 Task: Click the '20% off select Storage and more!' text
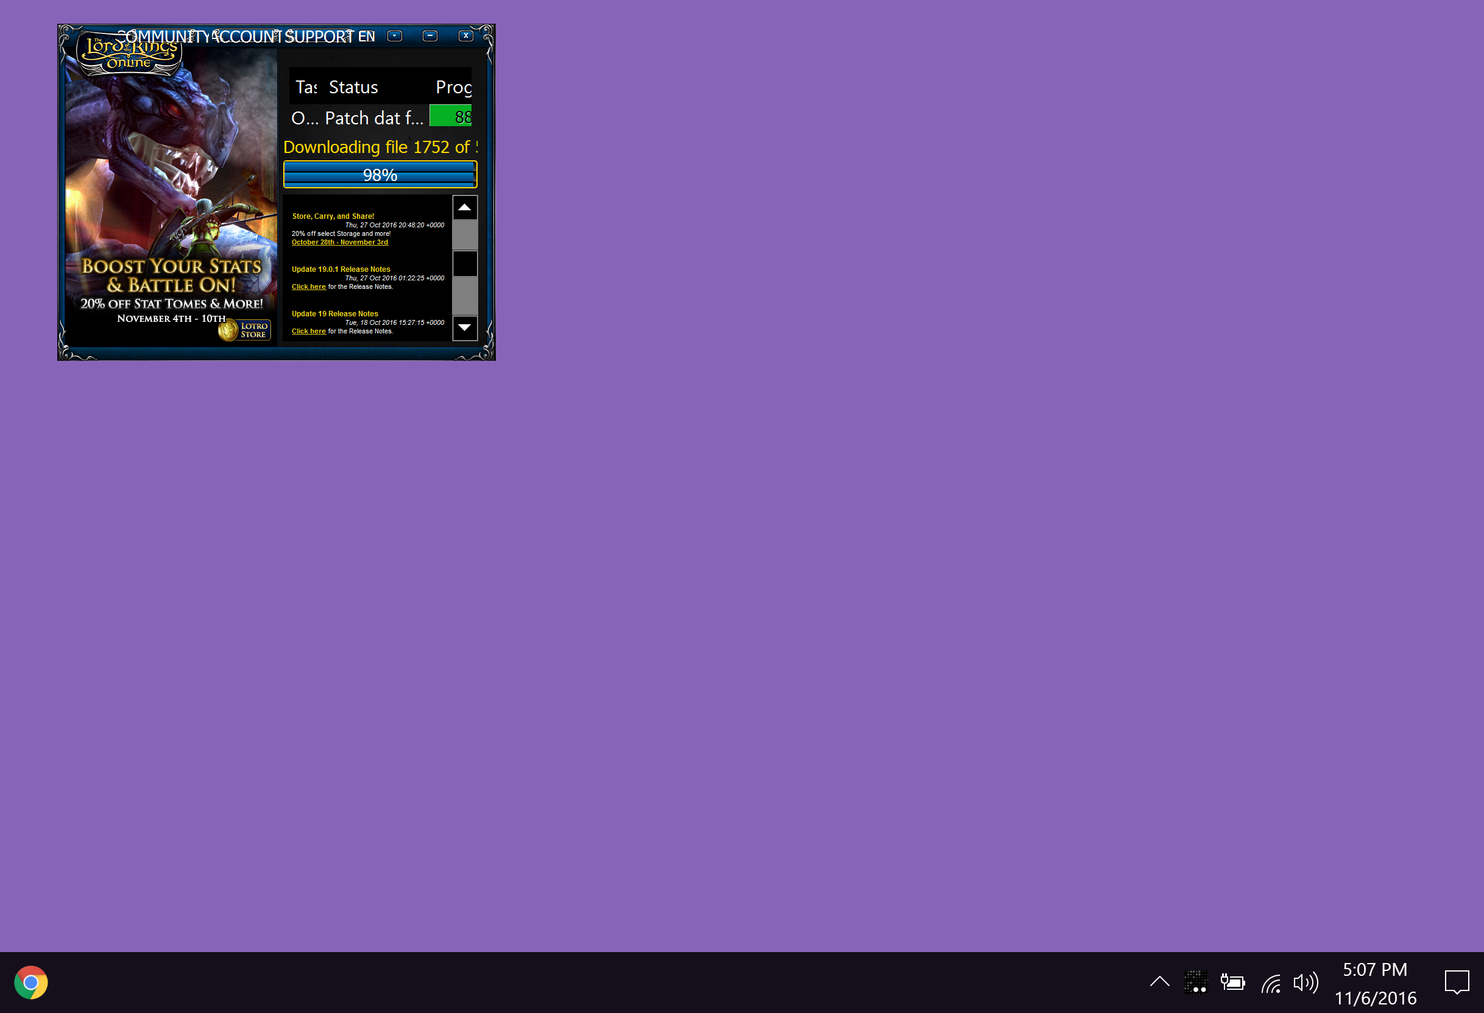341,234
